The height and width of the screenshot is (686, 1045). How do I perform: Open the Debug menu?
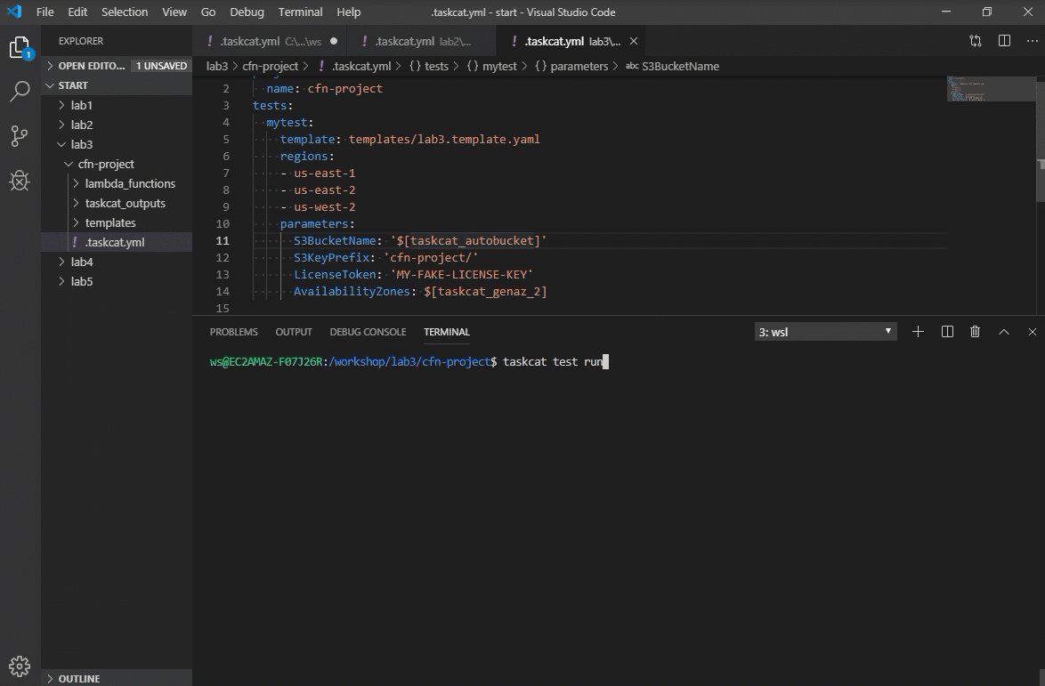click(247, 12)
